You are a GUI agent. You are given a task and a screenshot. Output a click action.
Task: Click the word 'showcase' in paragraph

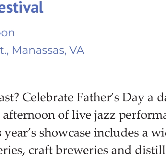click(65, 133)
